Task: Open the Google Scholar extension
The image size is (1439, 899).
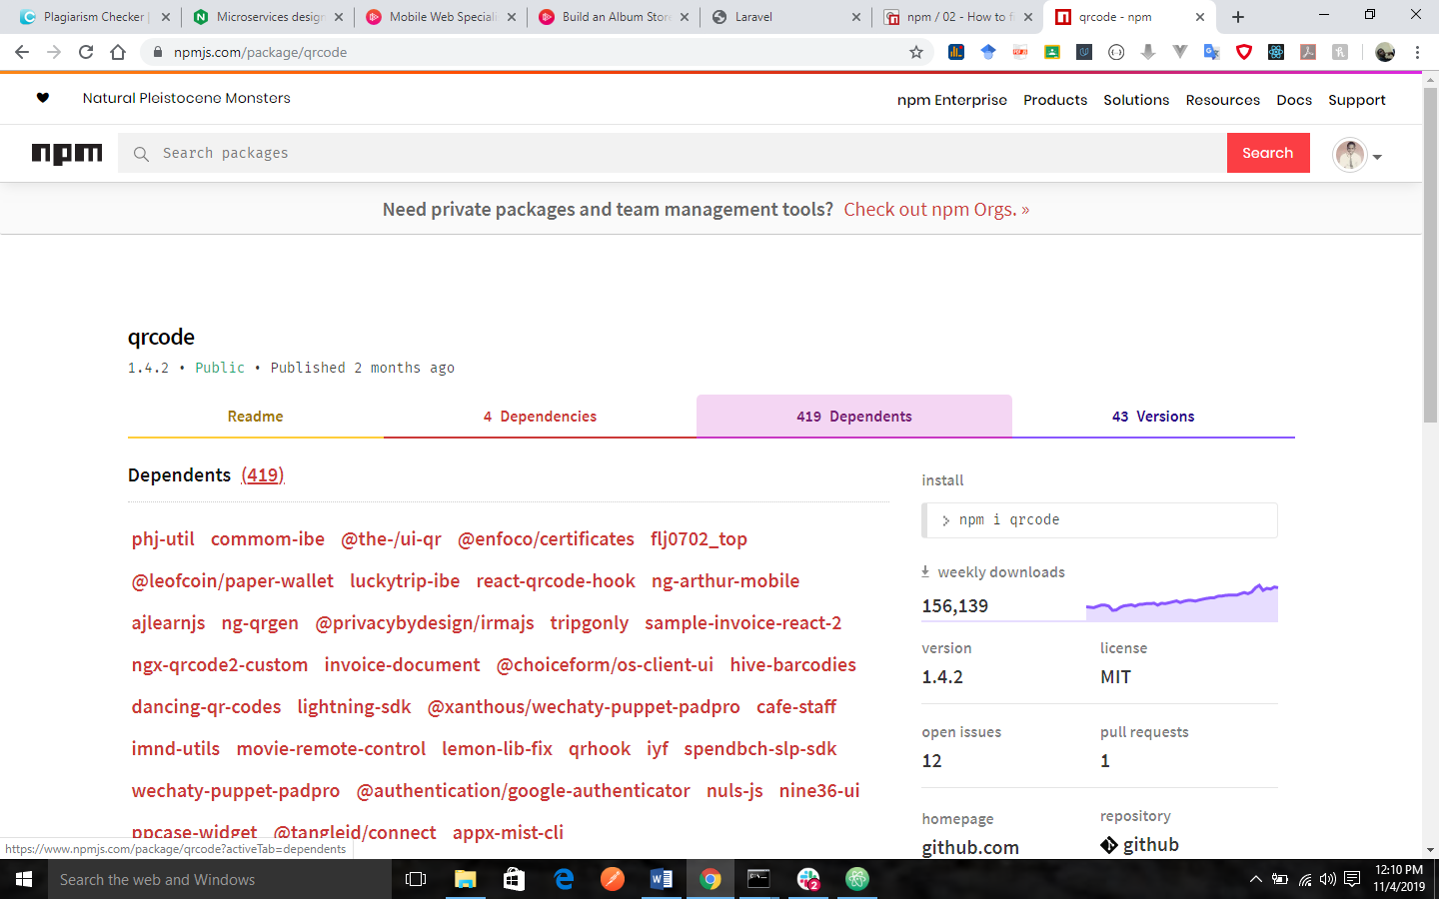Action: click(988, 52)
